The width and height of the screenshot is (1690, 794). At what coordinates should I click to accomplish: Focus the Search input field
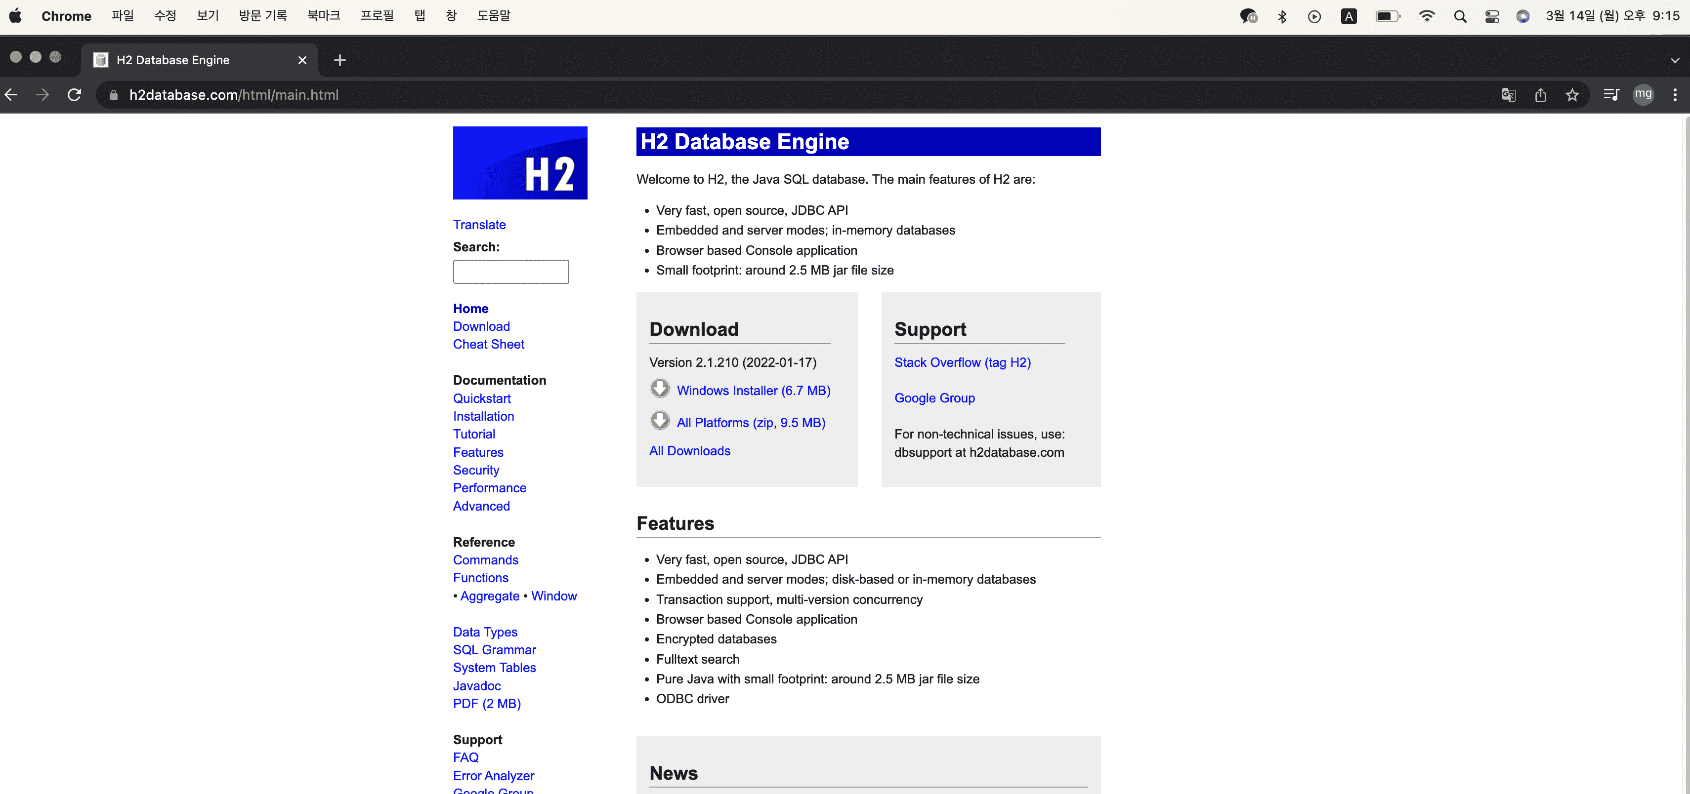510,272
